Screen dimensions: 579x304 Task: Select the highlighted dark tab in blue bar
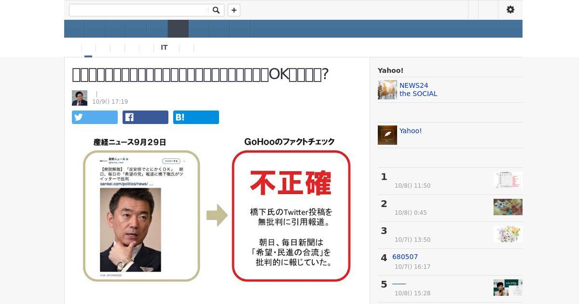click(178, 29)
